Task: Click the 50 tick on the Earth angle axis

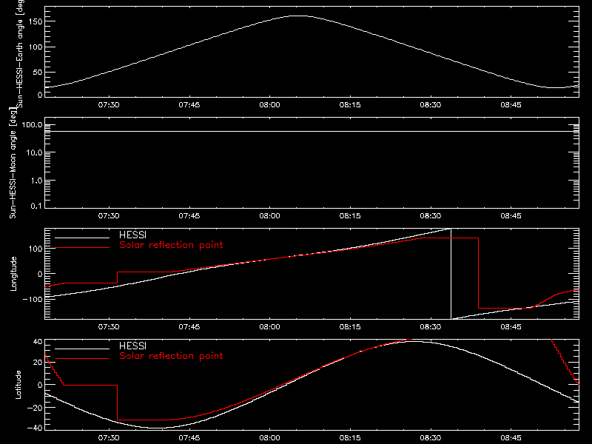Action: (x=38, y=72)
